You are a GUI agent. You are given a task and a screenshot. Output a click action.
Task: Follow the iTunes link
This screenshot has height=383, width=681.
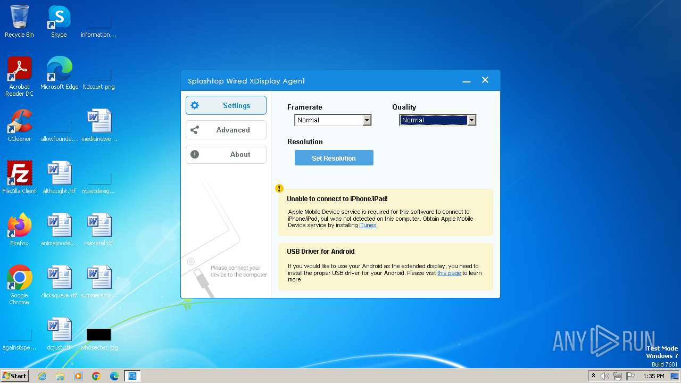coord(368,225)
